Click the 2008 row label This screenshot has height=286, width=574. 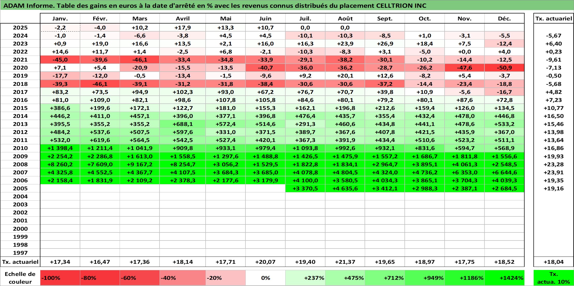click(x=20, y=164)
